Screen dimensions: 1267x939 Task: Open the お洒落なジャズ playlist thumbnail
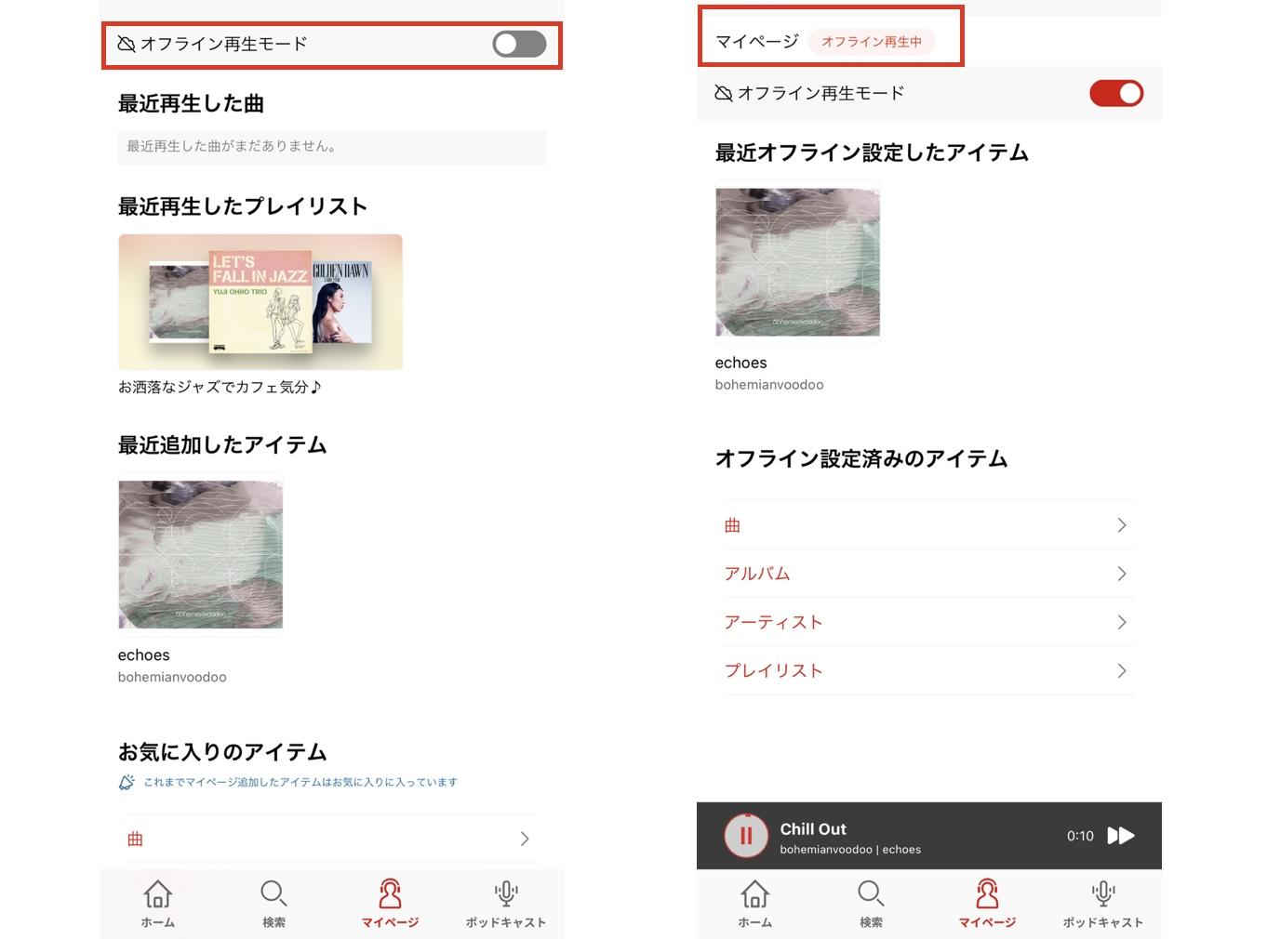(260, 302)
